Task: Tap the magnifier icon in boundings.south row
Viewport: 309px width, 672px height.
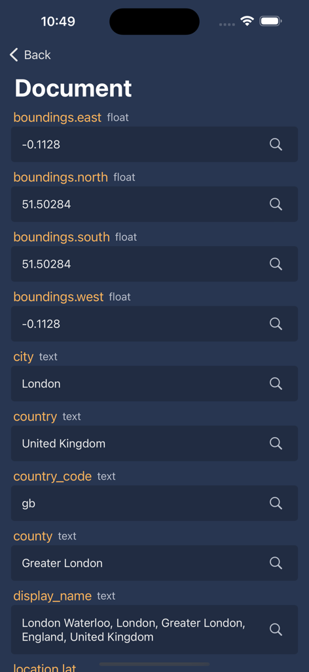Action: (x=276, y=264)
